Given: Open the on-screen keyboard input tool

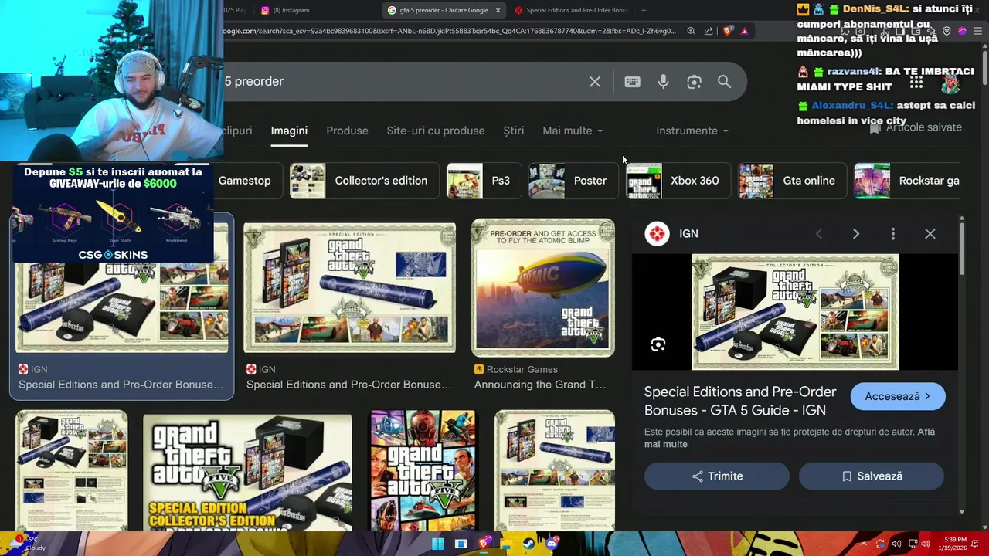Looking at the screenshot, I should click(632, 81).
